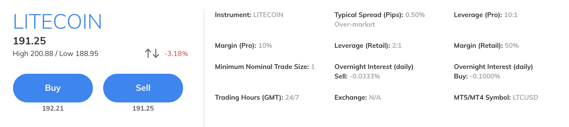This screenshot has height=127, width=569.
Task: Click the sell price 191.25 under Sell
Action: pos(143,108)
